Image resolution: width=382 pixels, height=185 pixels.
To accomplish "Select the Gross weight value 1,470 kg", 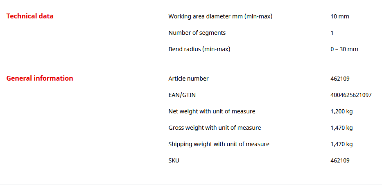I will pyautogui.click(x=341, y=128).
